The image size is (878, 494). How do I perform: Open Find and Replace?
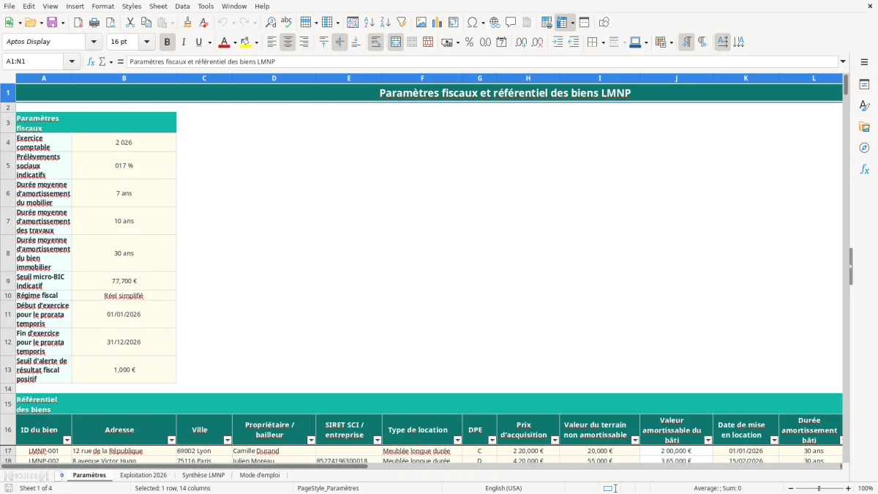click(271, 23)
